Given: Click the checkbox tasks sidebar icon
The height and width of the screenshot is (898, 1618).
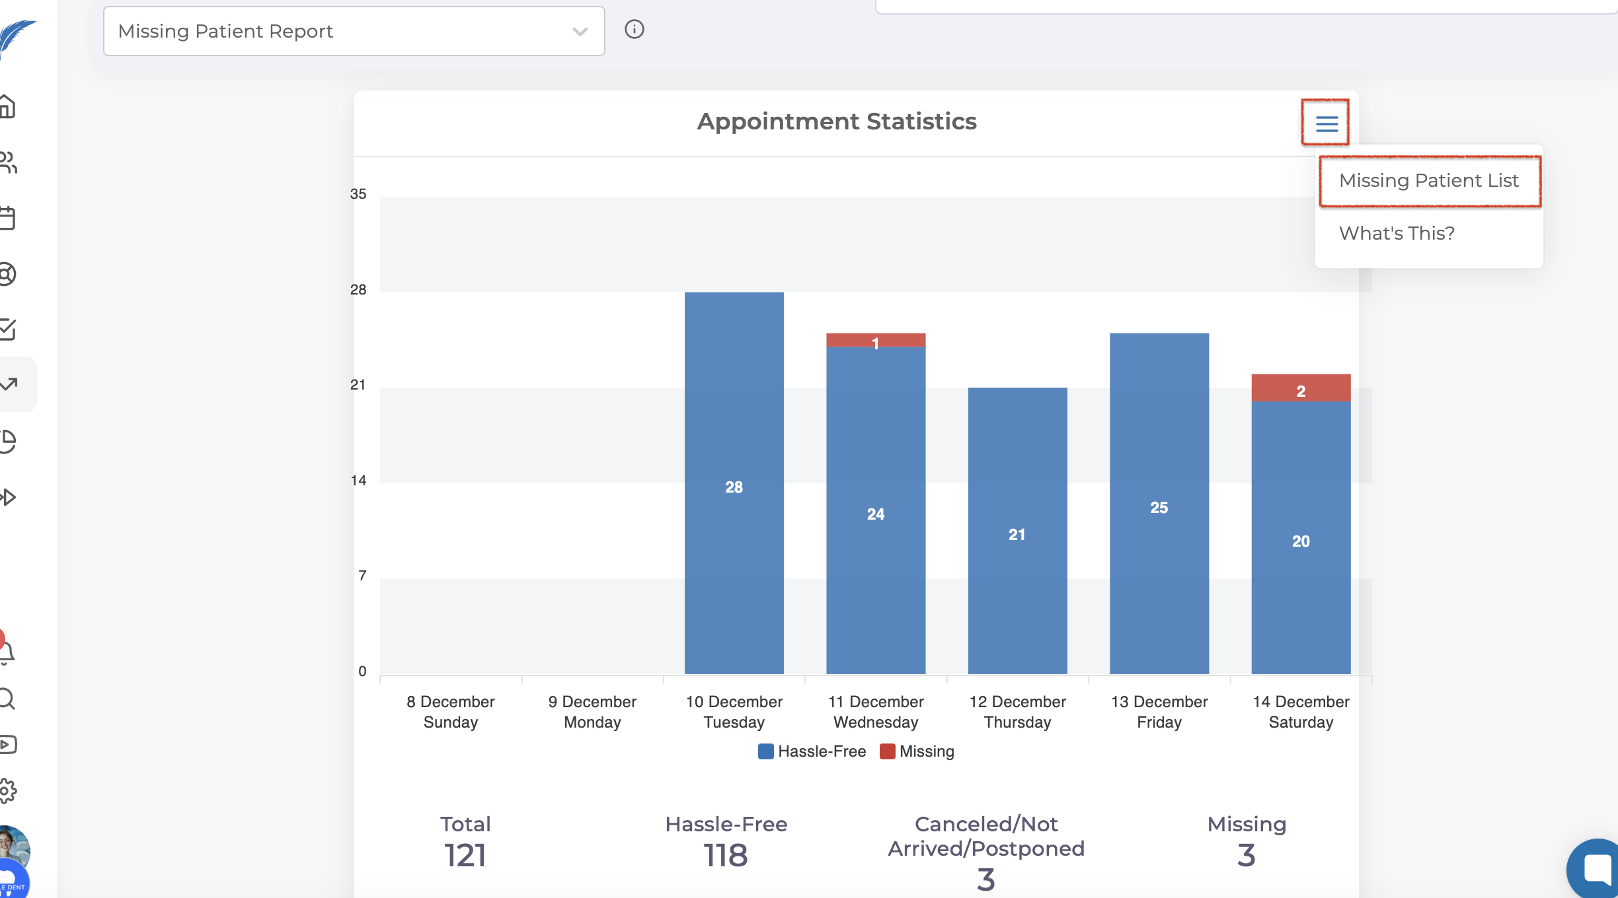Looking at the screenshot, I should [8, 329].
